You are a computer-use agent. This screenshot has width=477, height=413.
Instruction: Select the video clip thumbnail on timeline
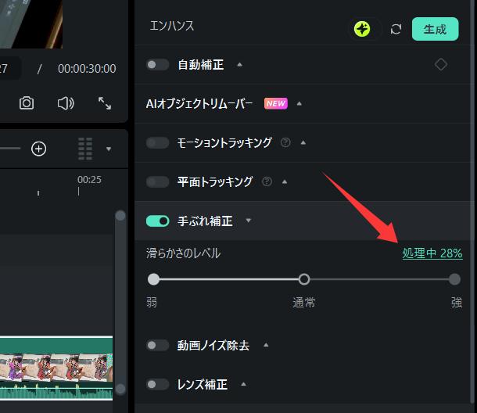click(56, 368)
